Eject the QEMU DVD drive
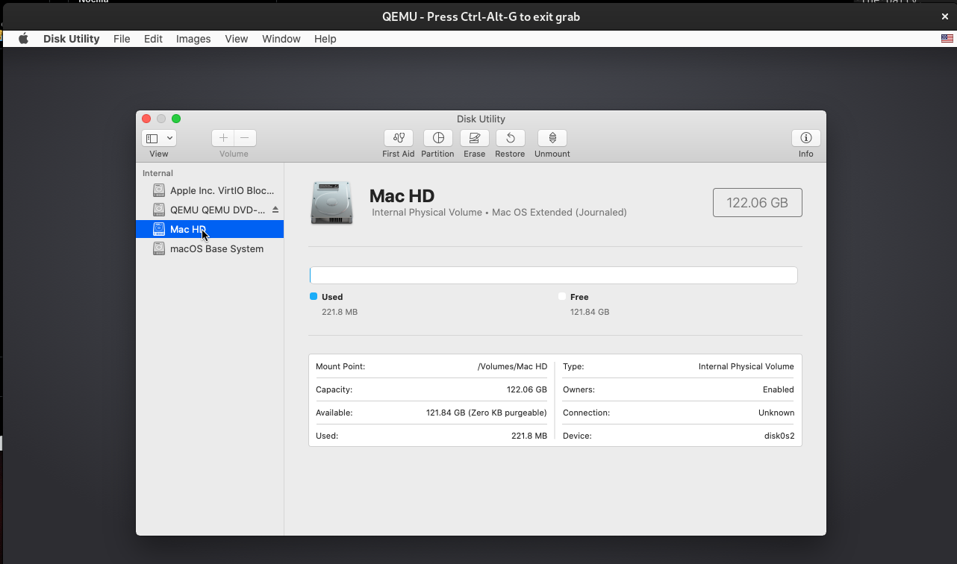Image resolution: width=957 pixels, height=564 pixels. click(275, 210)
